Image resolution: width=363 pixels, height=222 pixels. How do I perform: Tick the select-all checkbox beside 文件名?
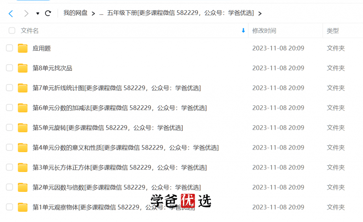click(12, 30)
